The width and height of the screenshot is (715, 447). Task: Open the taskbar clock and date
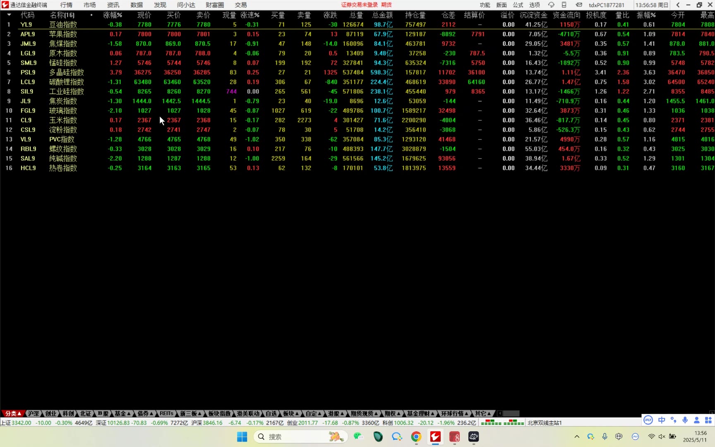coord(695,437)
